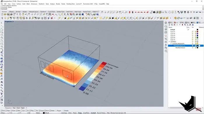This screenshot has width=204, height=114.
Task: Click the Save file icon
Action: pos(8,14)
